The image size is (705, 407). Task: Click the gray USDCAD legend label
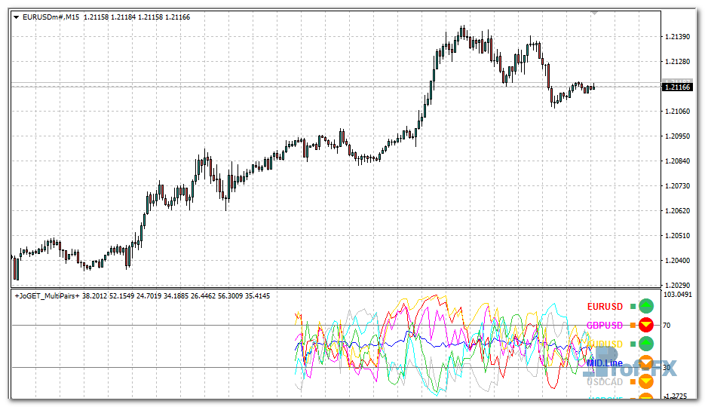605,382
